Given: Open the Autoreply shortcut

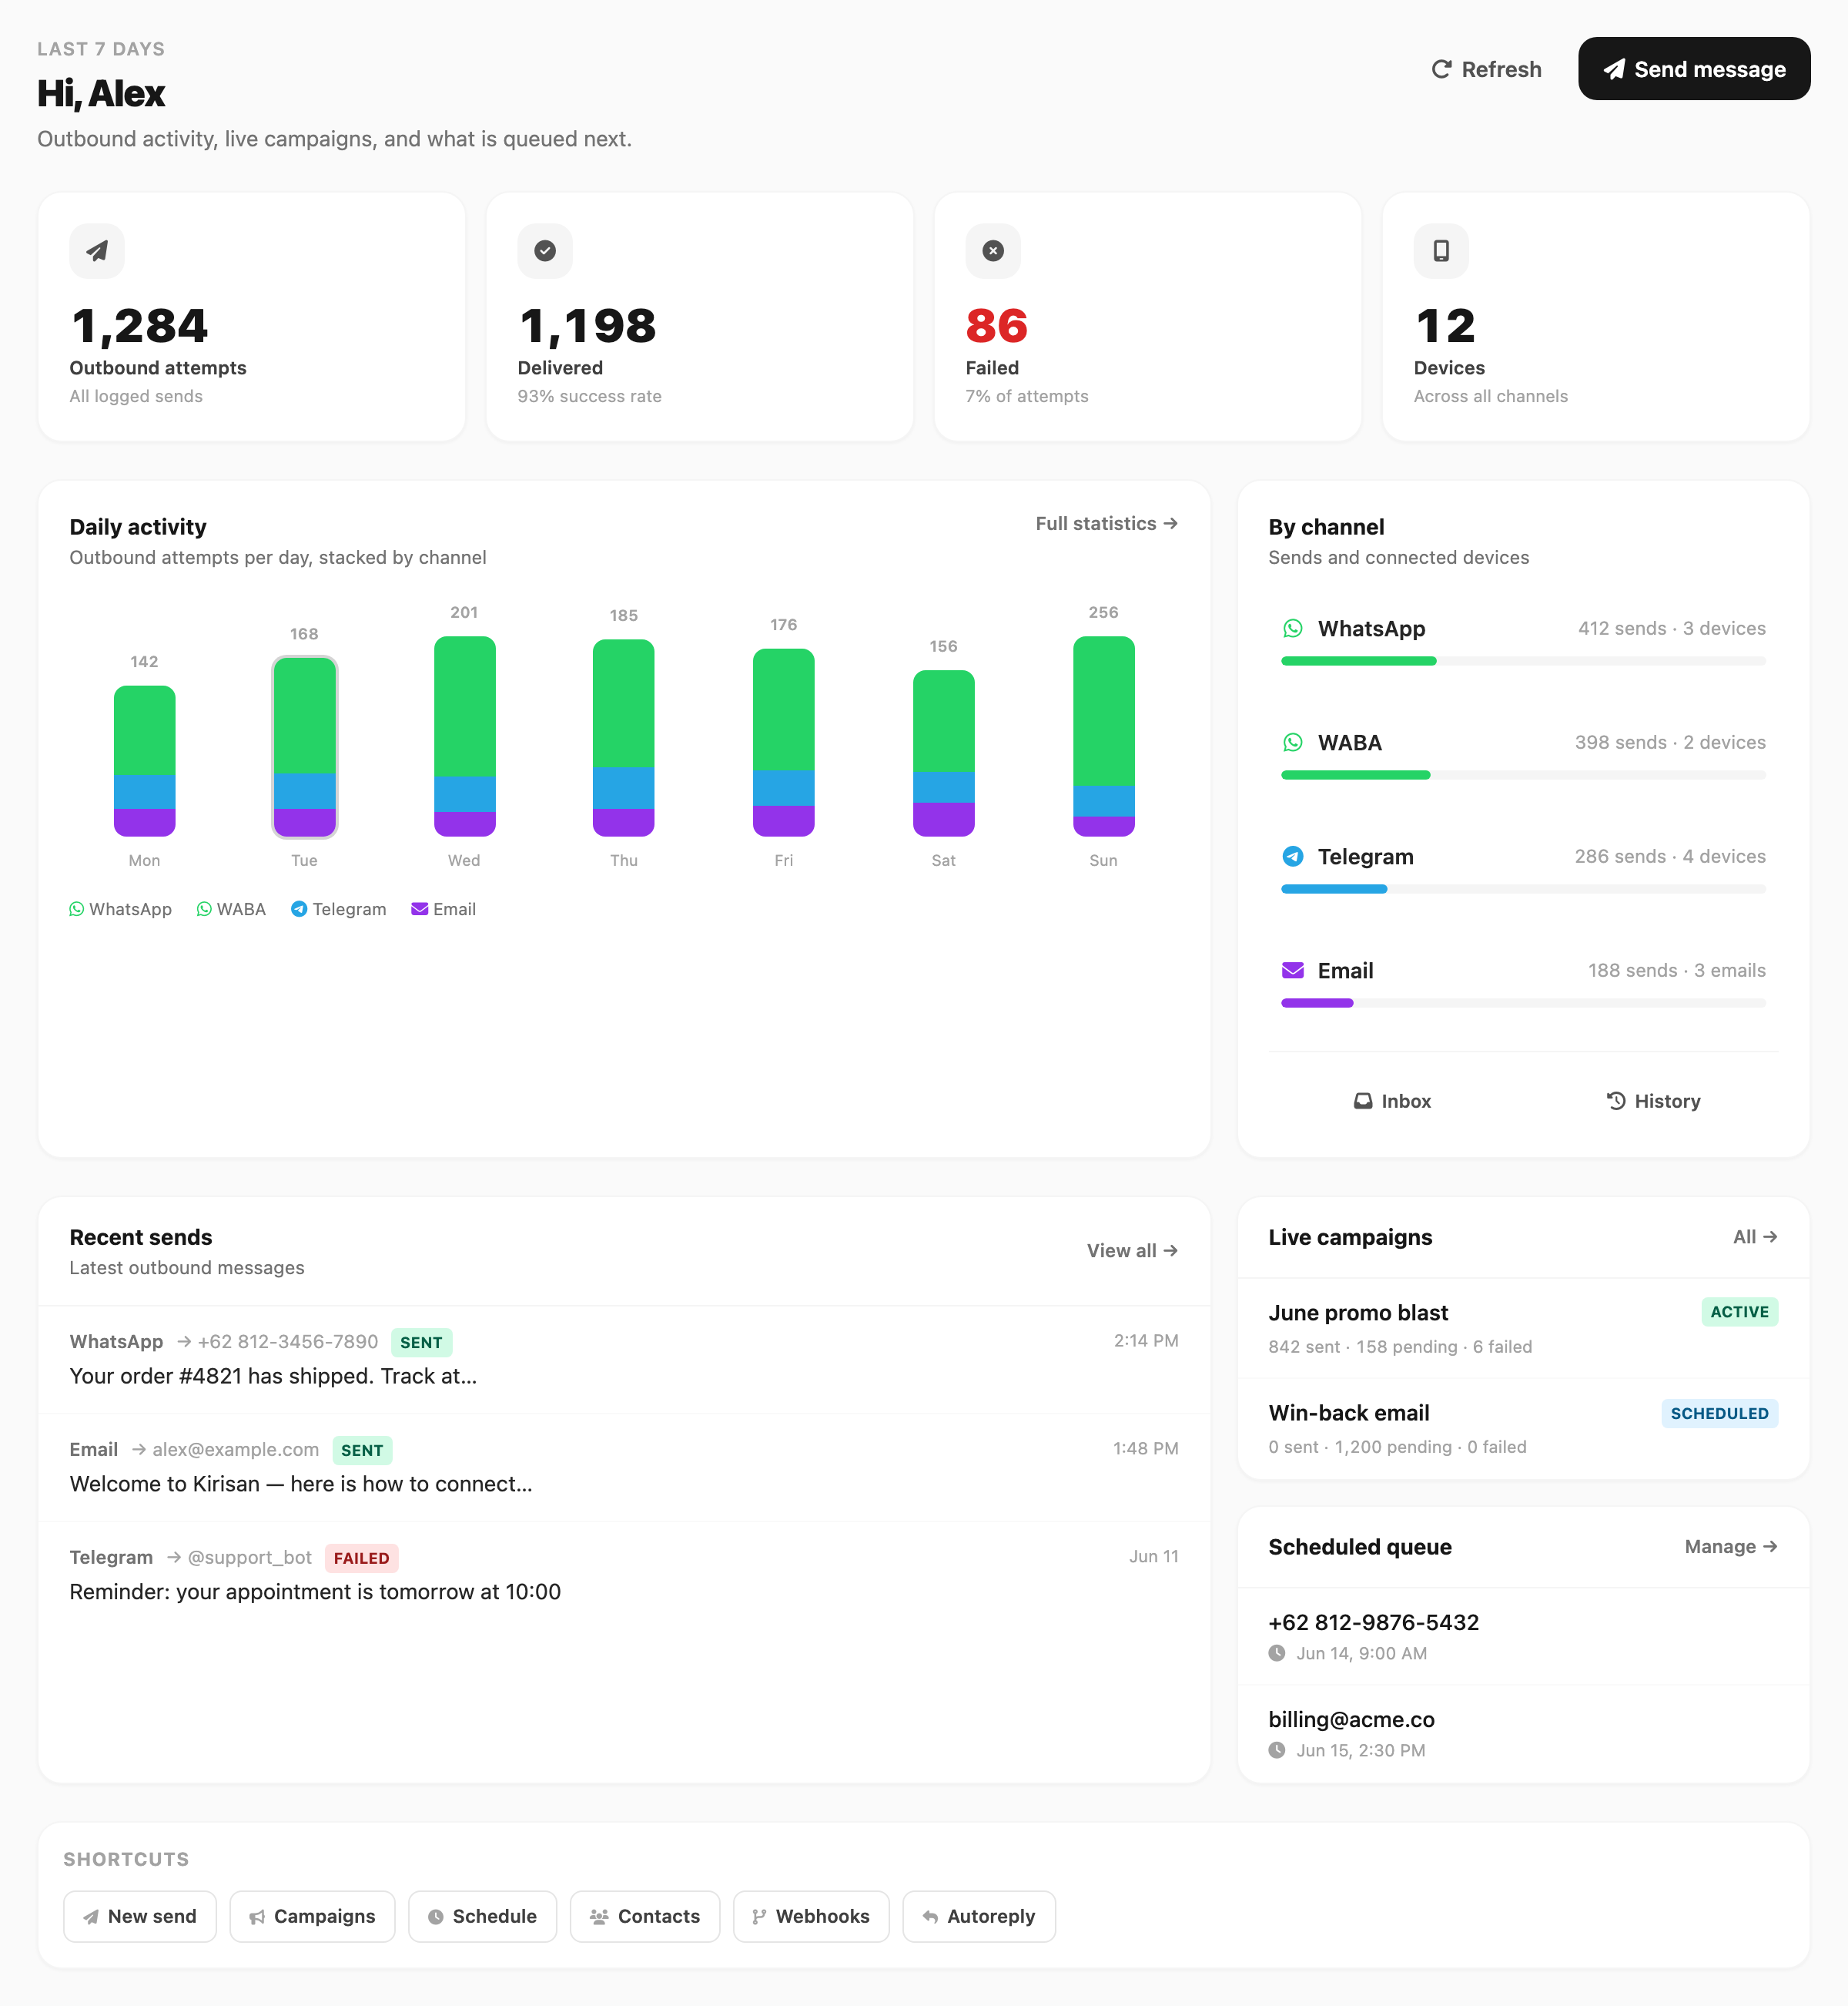Looking at the screenshot, I should coord(979,1916).
